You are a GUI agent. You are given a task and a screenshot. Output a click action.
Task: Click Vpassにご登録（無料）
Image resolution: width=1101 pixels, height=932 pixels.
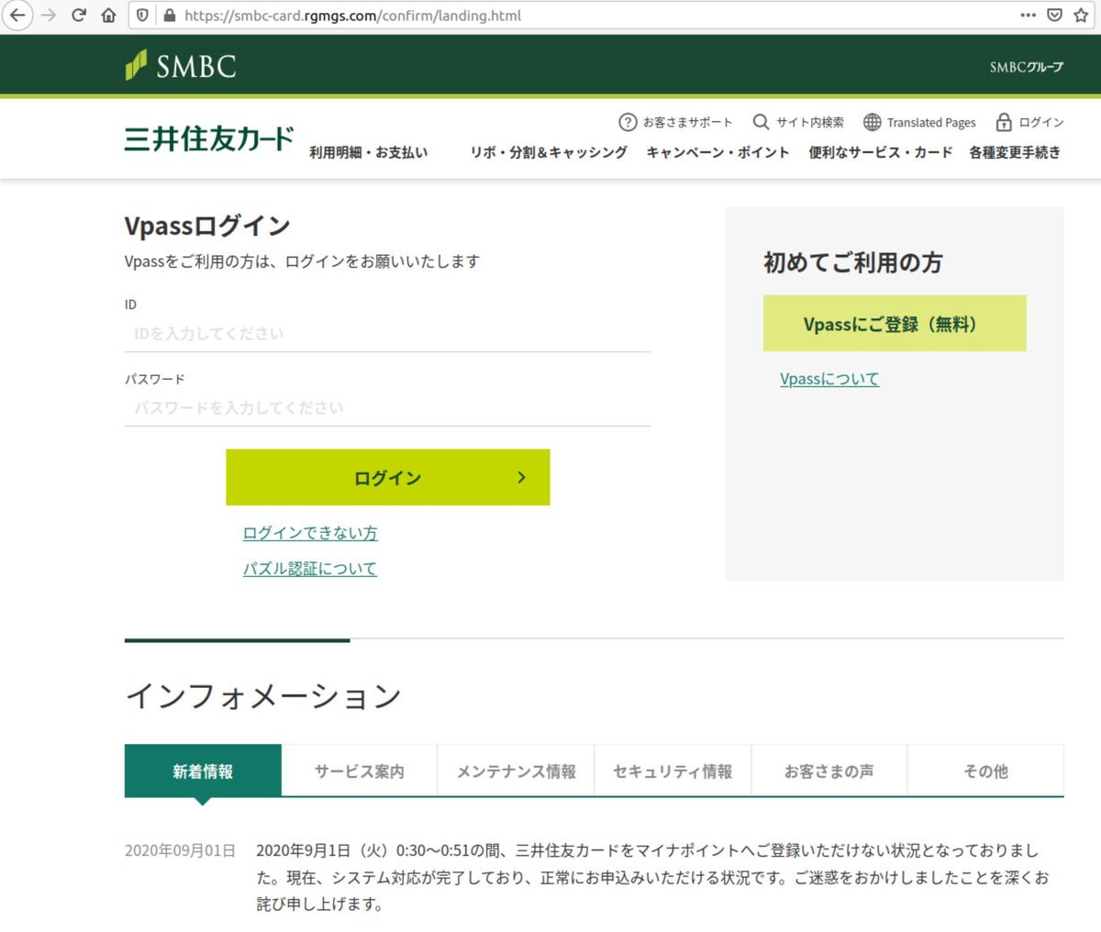pos(894,323)
